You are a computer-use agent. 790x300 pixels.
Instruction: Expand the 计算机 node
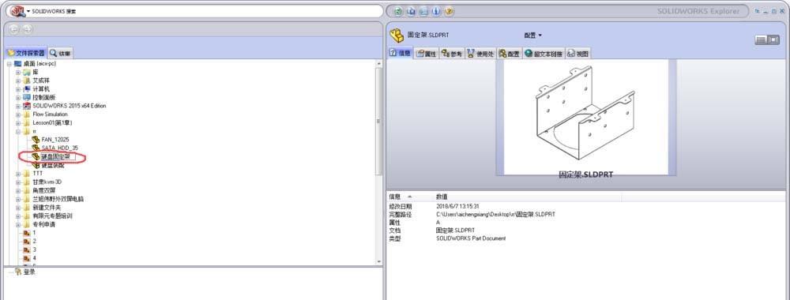coord(18,89)
